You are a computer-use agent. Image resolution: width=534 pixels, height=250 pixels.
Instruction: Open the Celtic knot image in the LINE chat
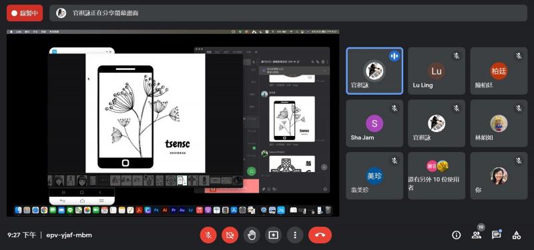coord(292,163)
